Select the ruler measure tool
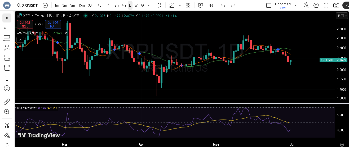349x147 pixels. coord(7,102)
